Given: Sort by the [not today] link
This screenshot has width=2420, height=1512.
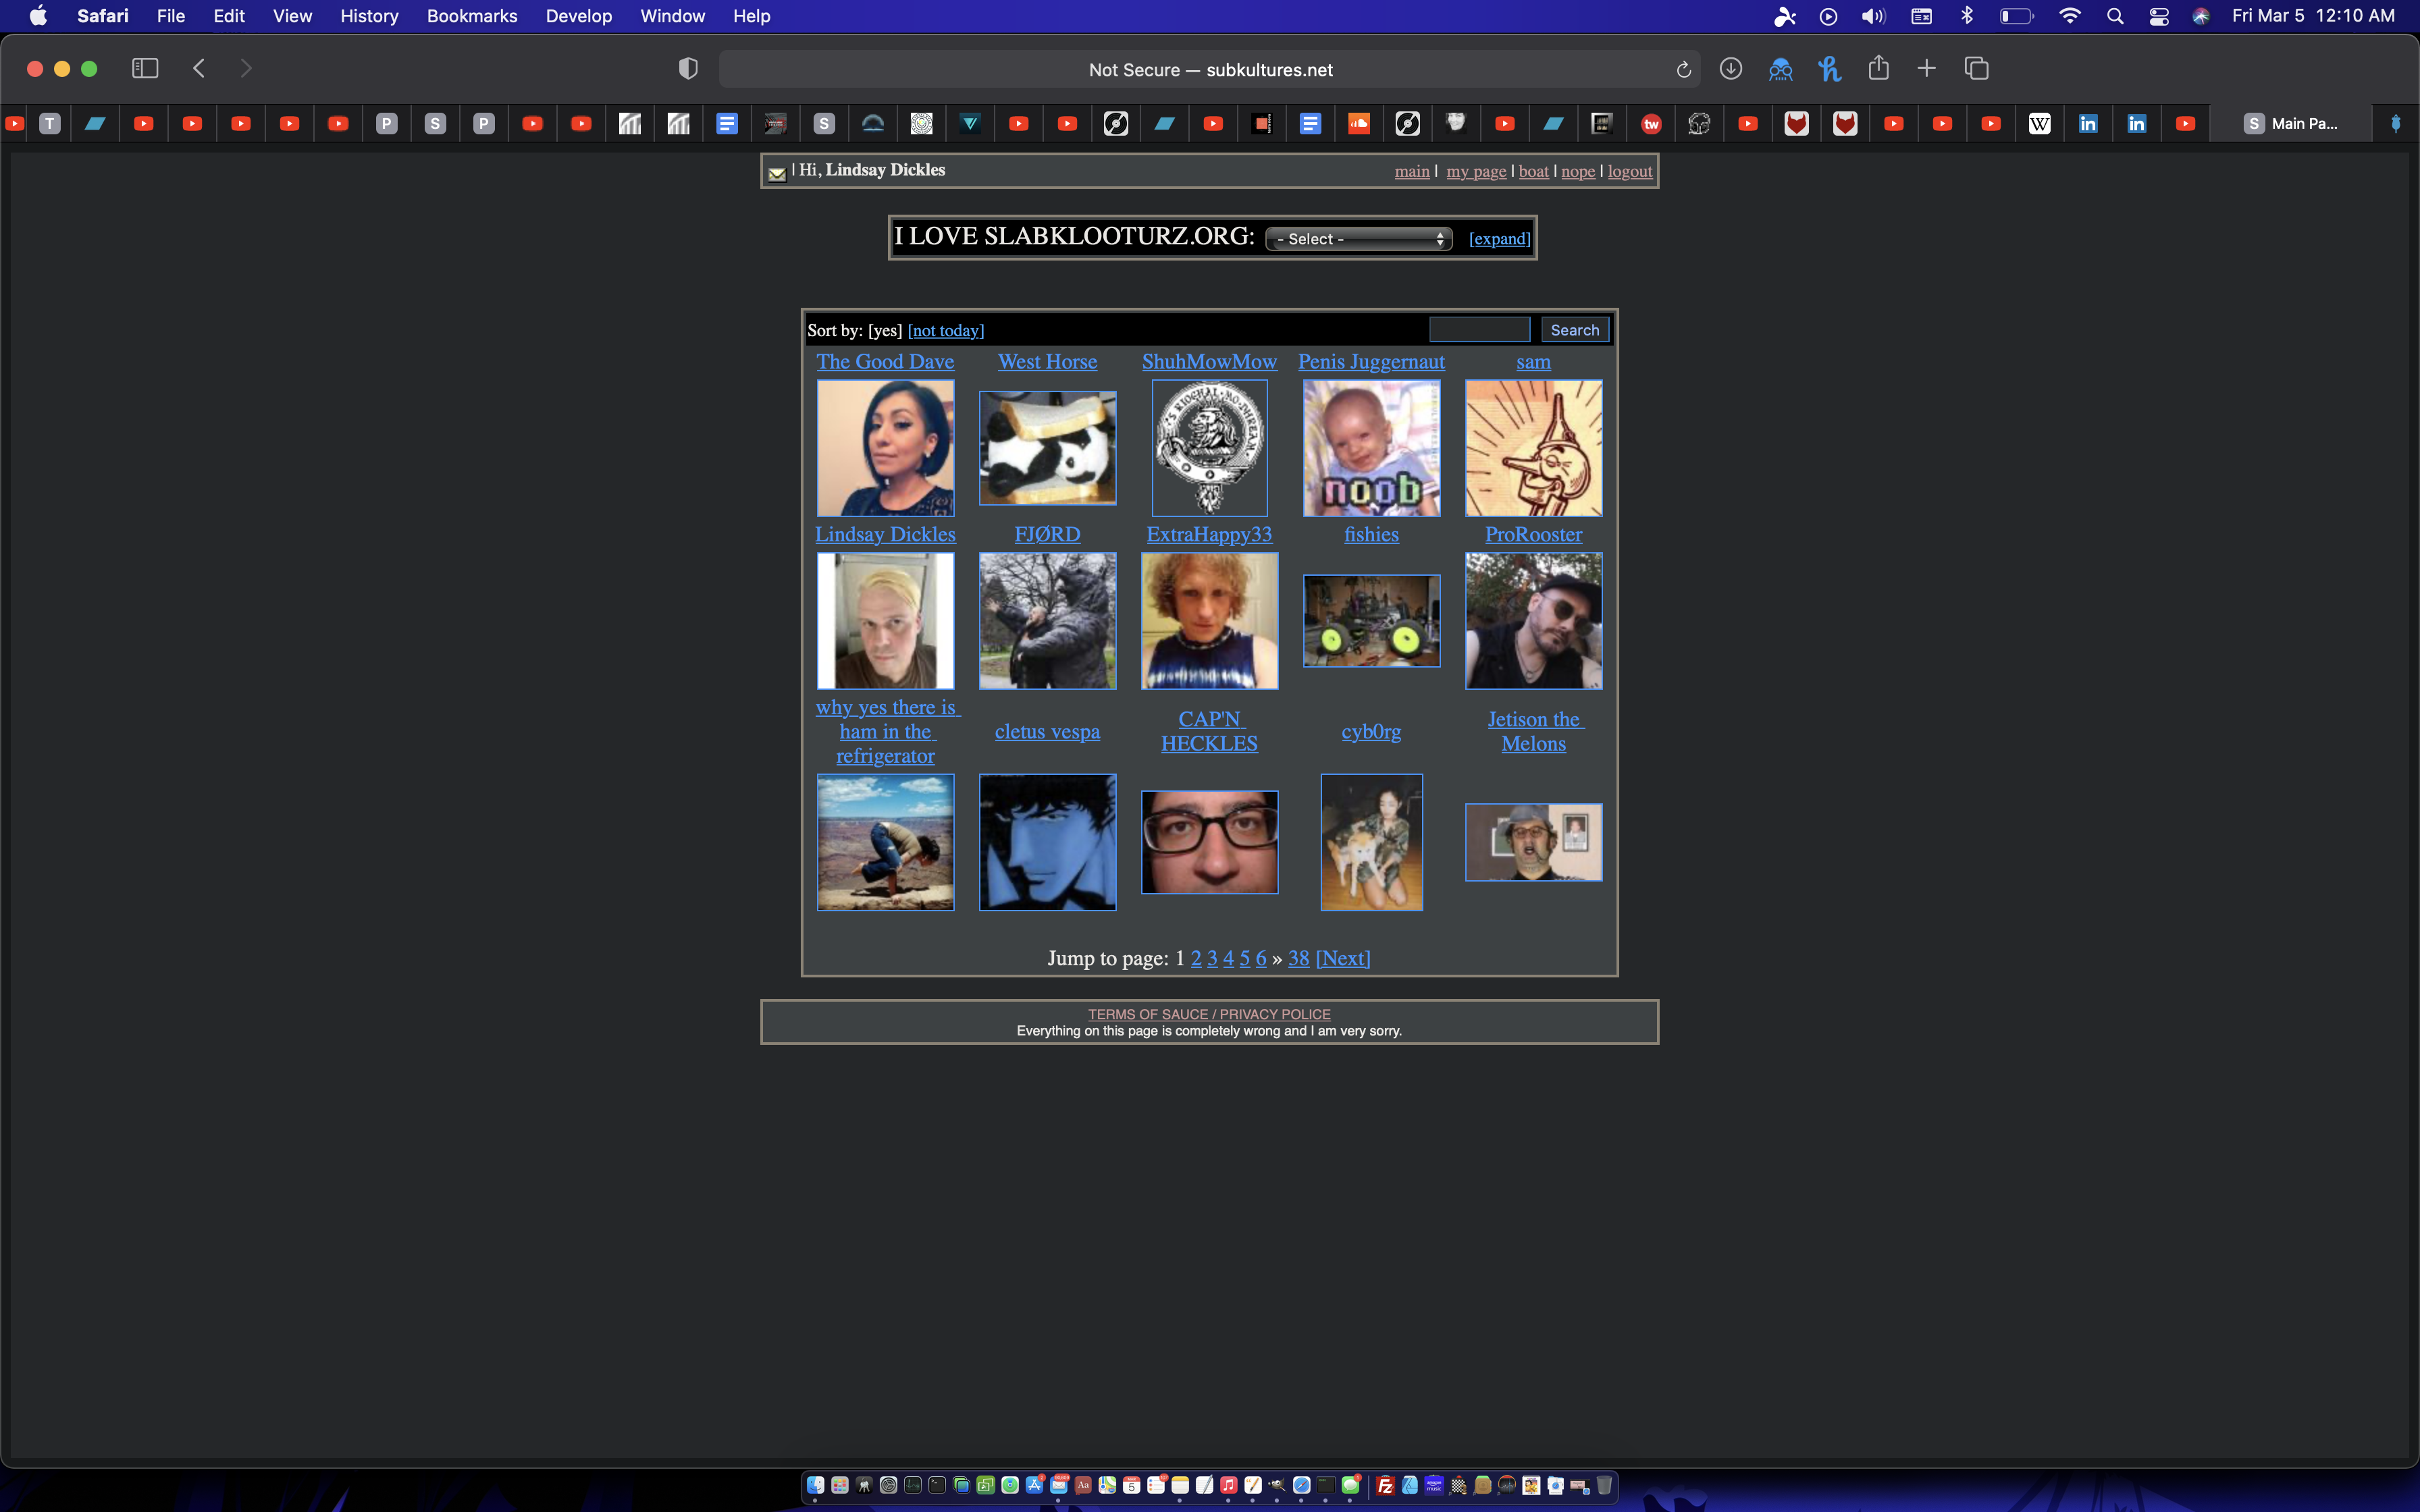Looking at the screenshot, I should click(x=945, y=331).
